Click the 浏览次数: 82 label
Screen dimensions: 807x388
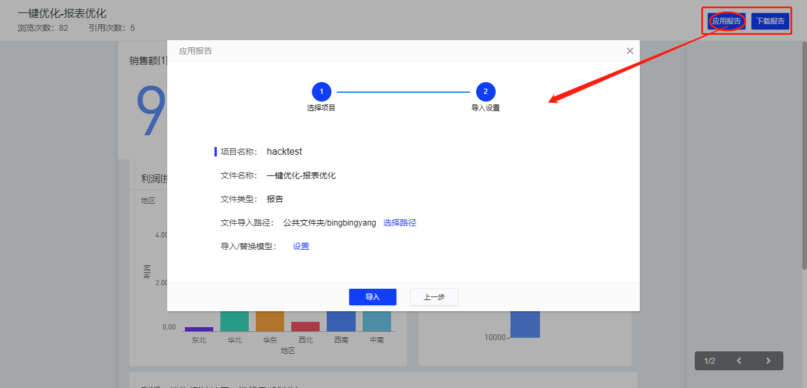[x=43, y=28]
